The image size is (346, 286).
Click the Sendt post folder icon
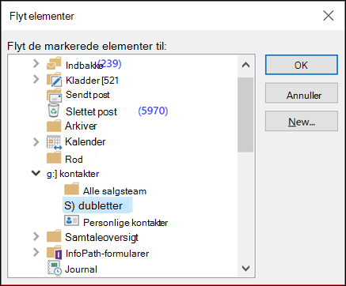[54, 96]
